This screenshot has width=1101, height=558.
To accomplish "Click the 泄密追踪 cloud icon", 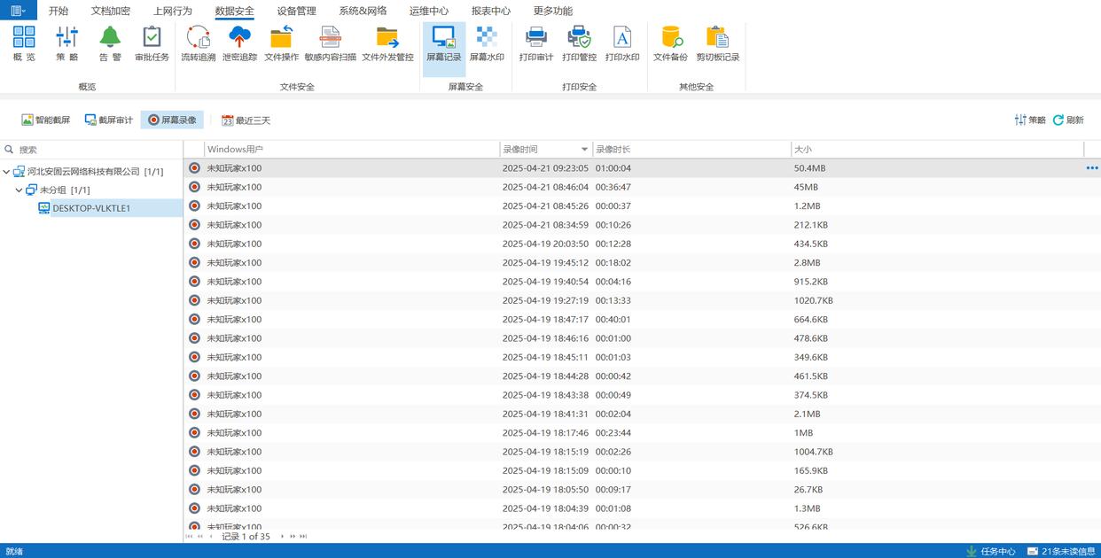I will point(239,43).
